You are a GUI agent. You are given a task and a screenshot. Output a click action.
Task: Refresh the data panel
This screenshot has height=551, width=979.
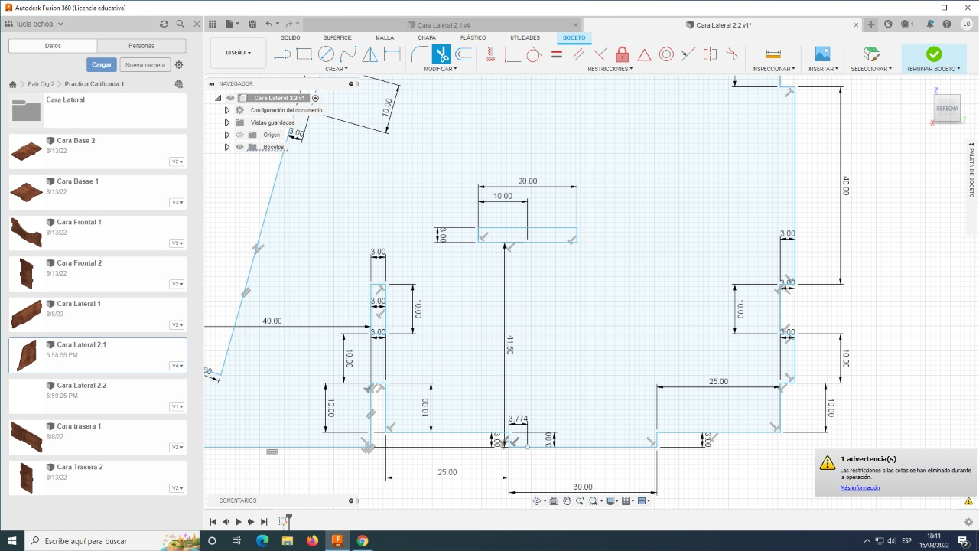[164, 24]
